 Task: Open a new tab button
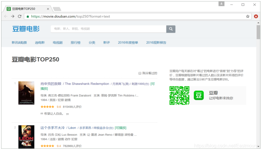coord(57,9)
